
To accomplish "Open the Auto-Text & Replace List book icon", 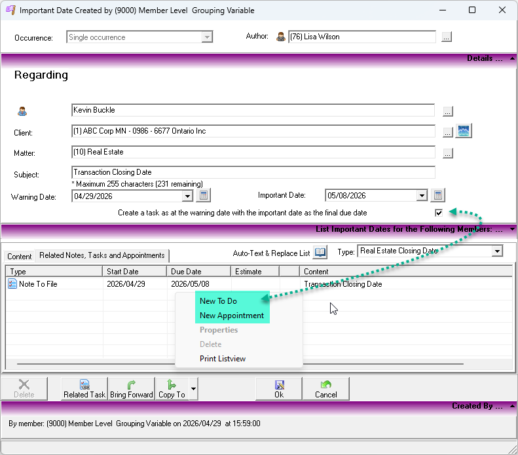I will pos(320,253).
